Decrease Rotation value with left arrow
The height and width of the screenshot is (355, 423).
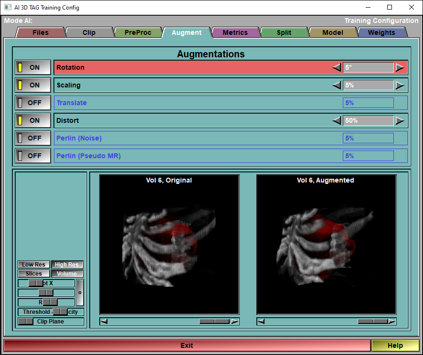tap(337, 67)
